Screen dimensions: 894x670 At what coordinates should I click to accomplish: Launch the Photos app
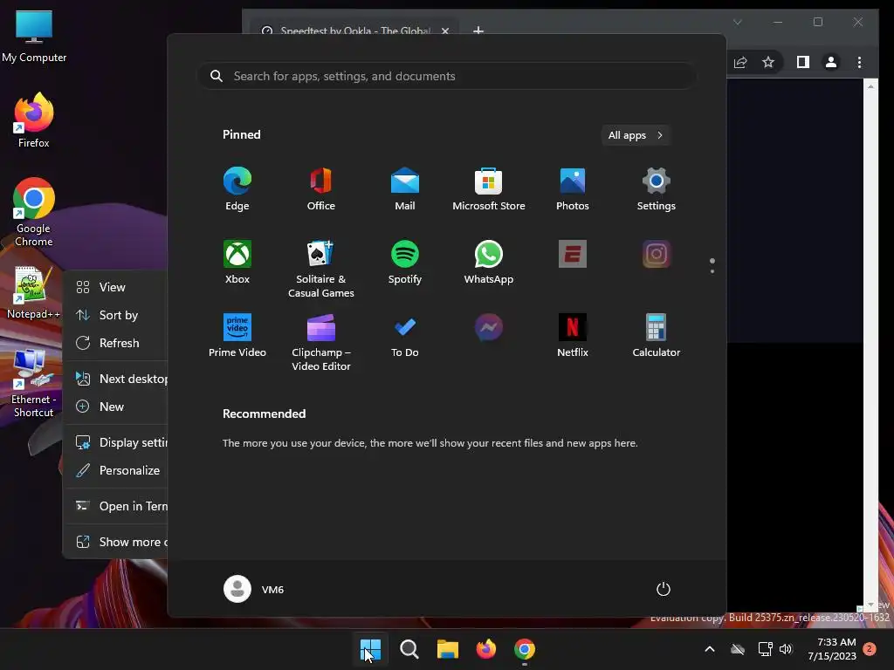pos(573,189)
